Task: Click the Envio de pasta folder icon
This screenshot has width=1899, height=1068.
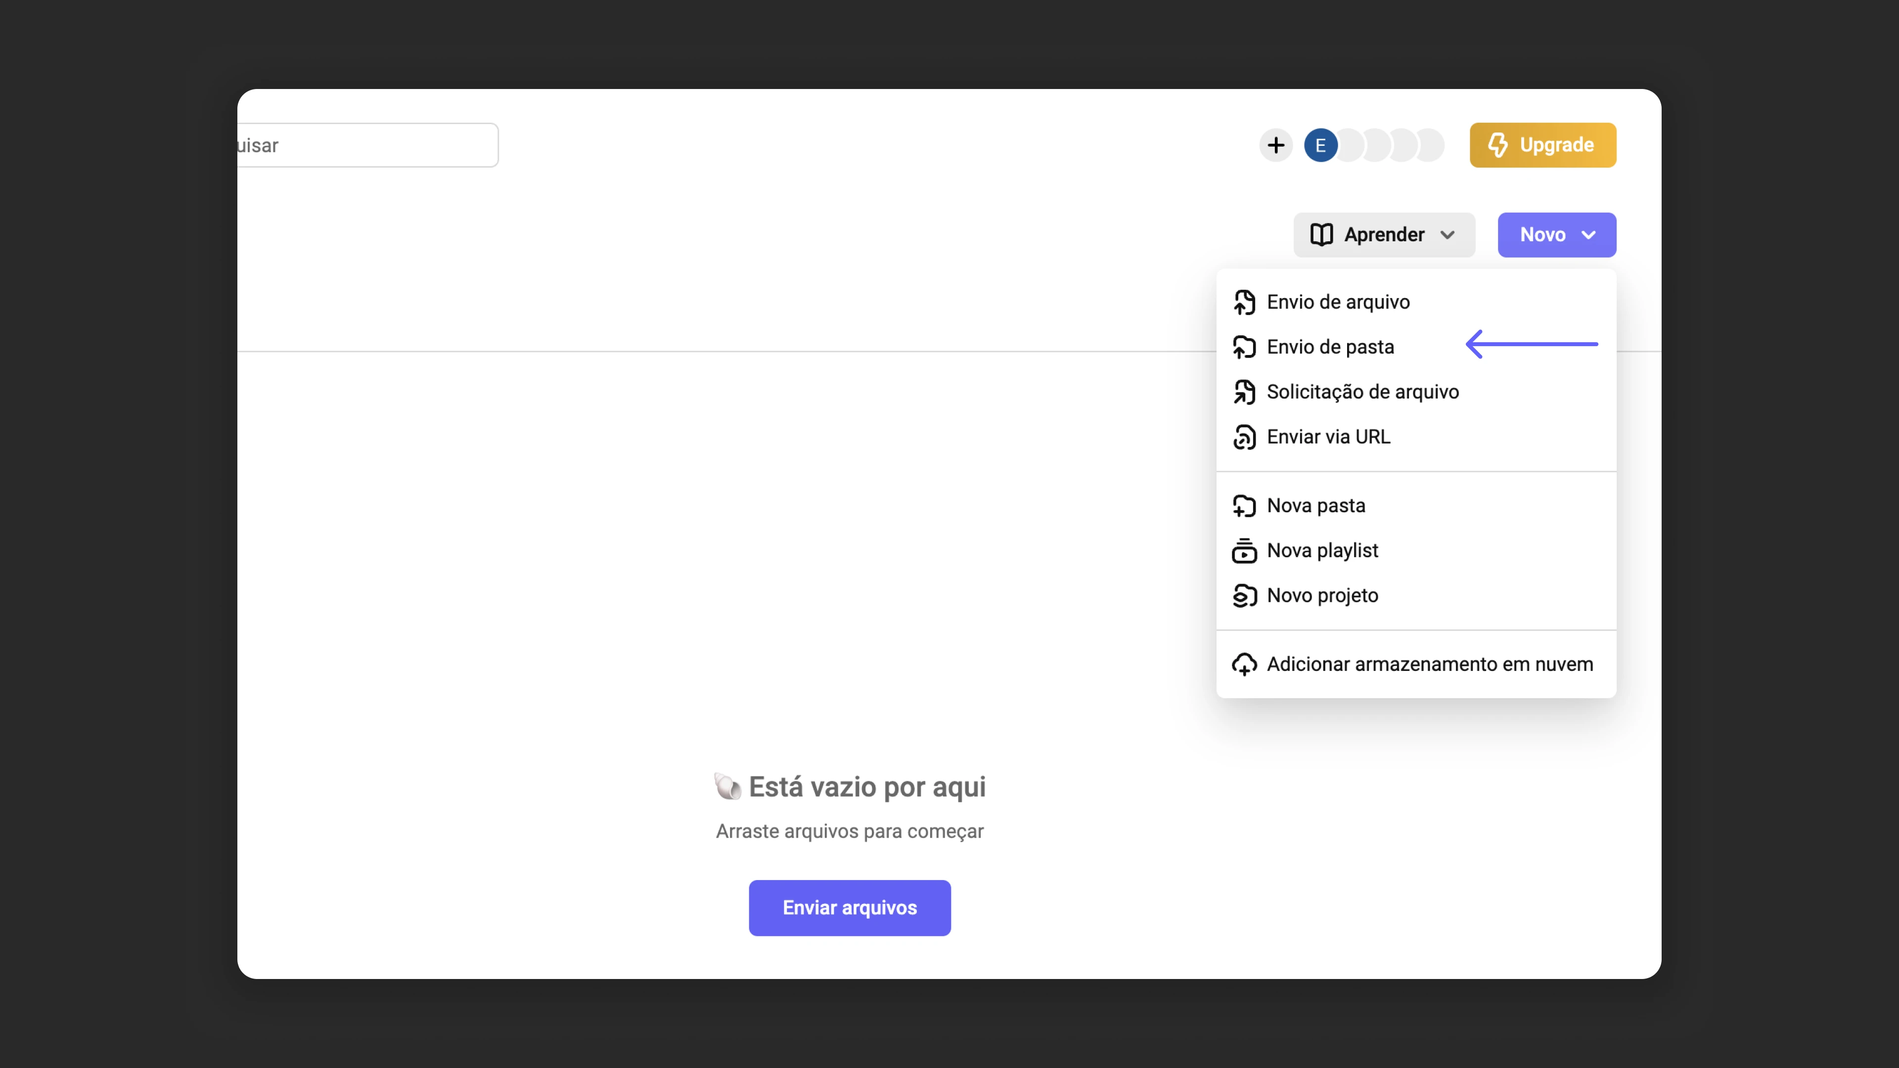Action: (1244, 347)
